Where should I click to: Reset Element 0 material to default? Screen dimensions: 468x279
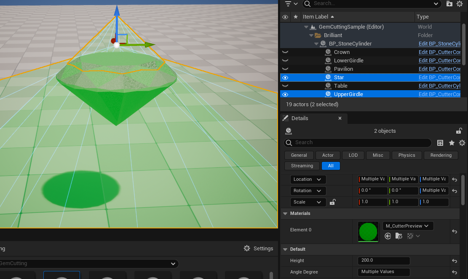(455, 231)
